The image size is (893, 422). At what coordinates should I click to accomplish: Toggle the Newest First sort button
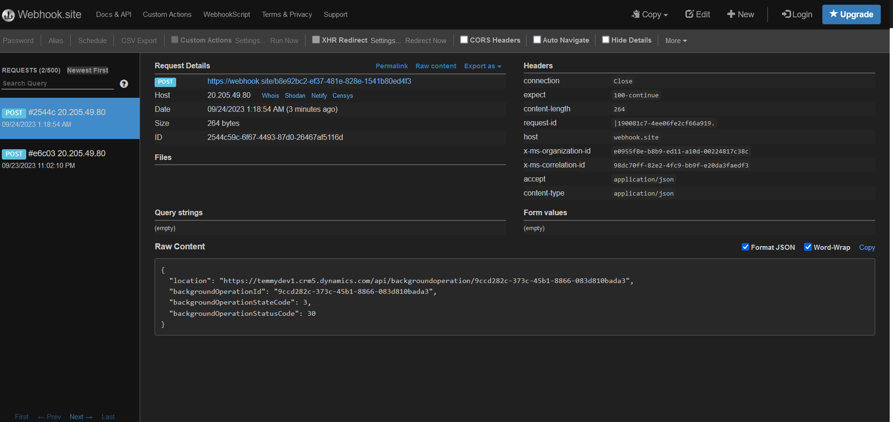pyautogui.click(x=88, y=70)
